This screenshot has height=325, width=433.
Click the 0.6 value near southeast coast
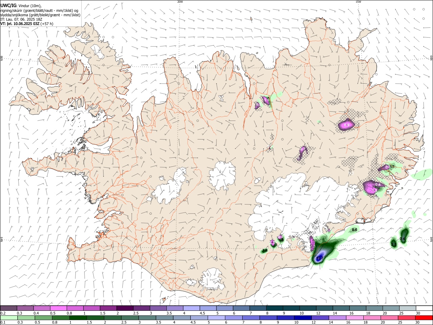coord(355,230)
